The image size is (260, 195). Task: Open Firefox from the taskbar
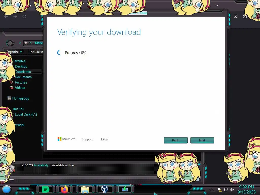[64, 189]
